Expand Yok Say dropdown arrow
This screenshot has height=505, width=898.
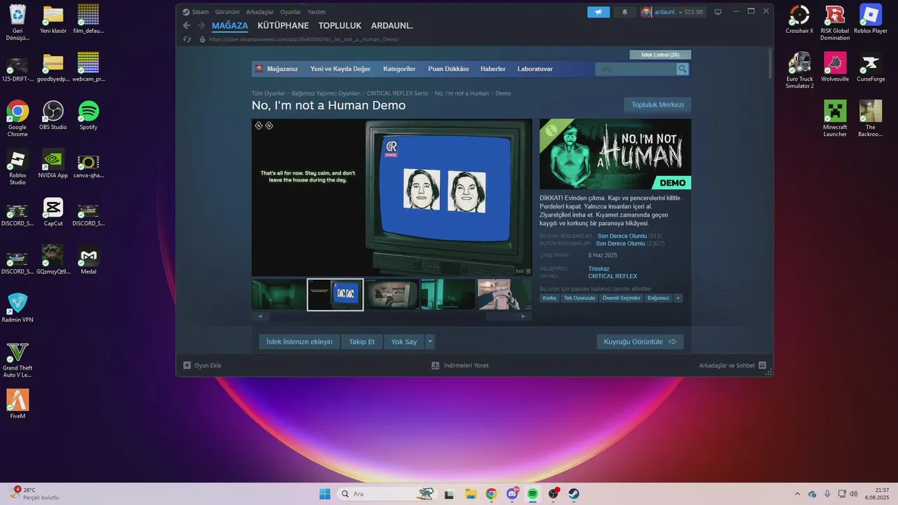430,342
